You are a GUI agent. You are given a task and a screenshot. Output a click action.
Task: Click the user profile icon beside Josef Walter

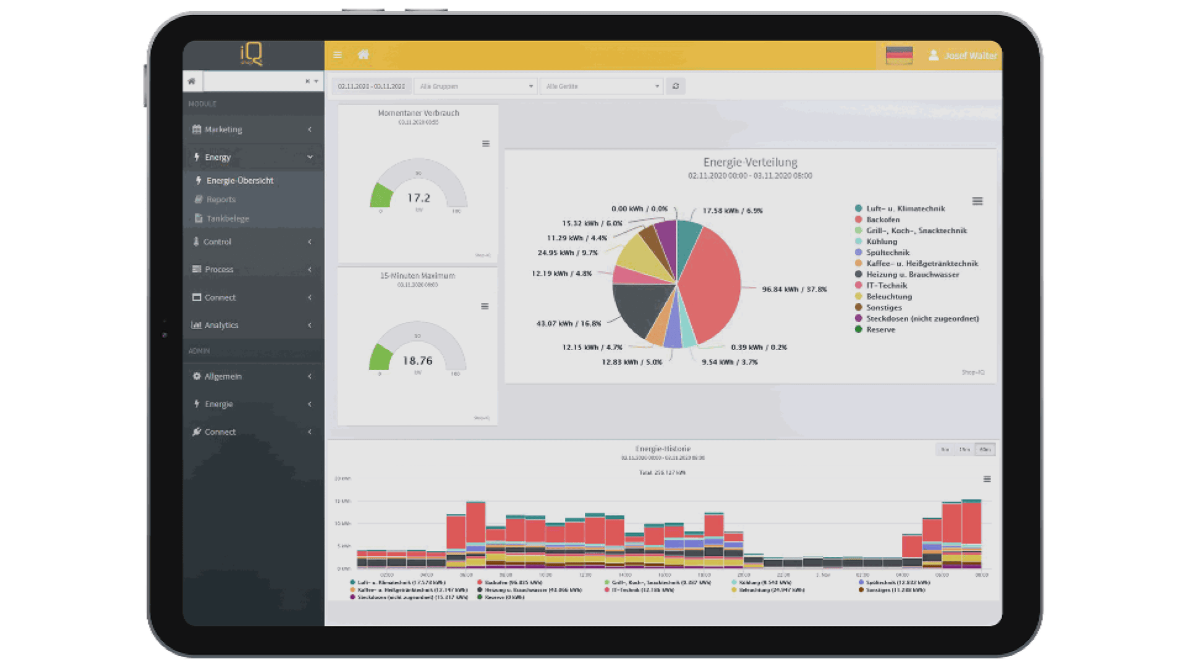tap(934, 55)
